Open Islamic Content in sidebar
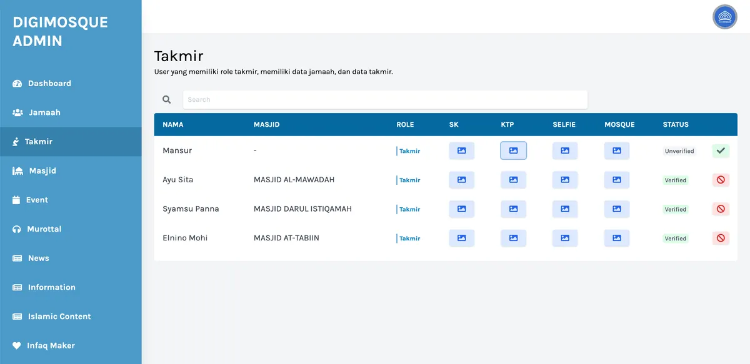The image size is (750, 364). [71, 317]
